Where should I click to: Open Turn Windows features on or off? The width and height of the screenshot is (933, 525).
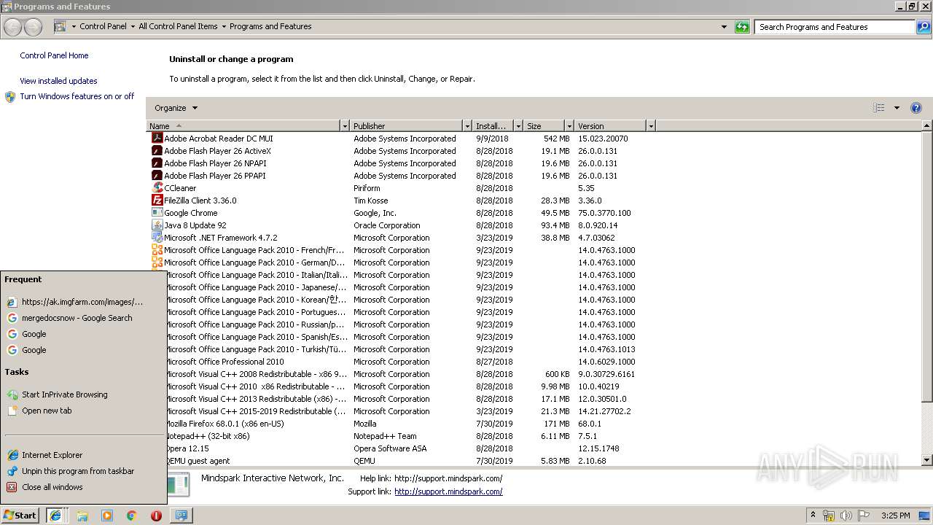pyautogui.click(x=77, y=96)
